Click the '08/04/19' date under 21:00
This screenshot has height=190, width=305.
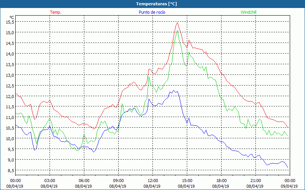pos(255,186)
